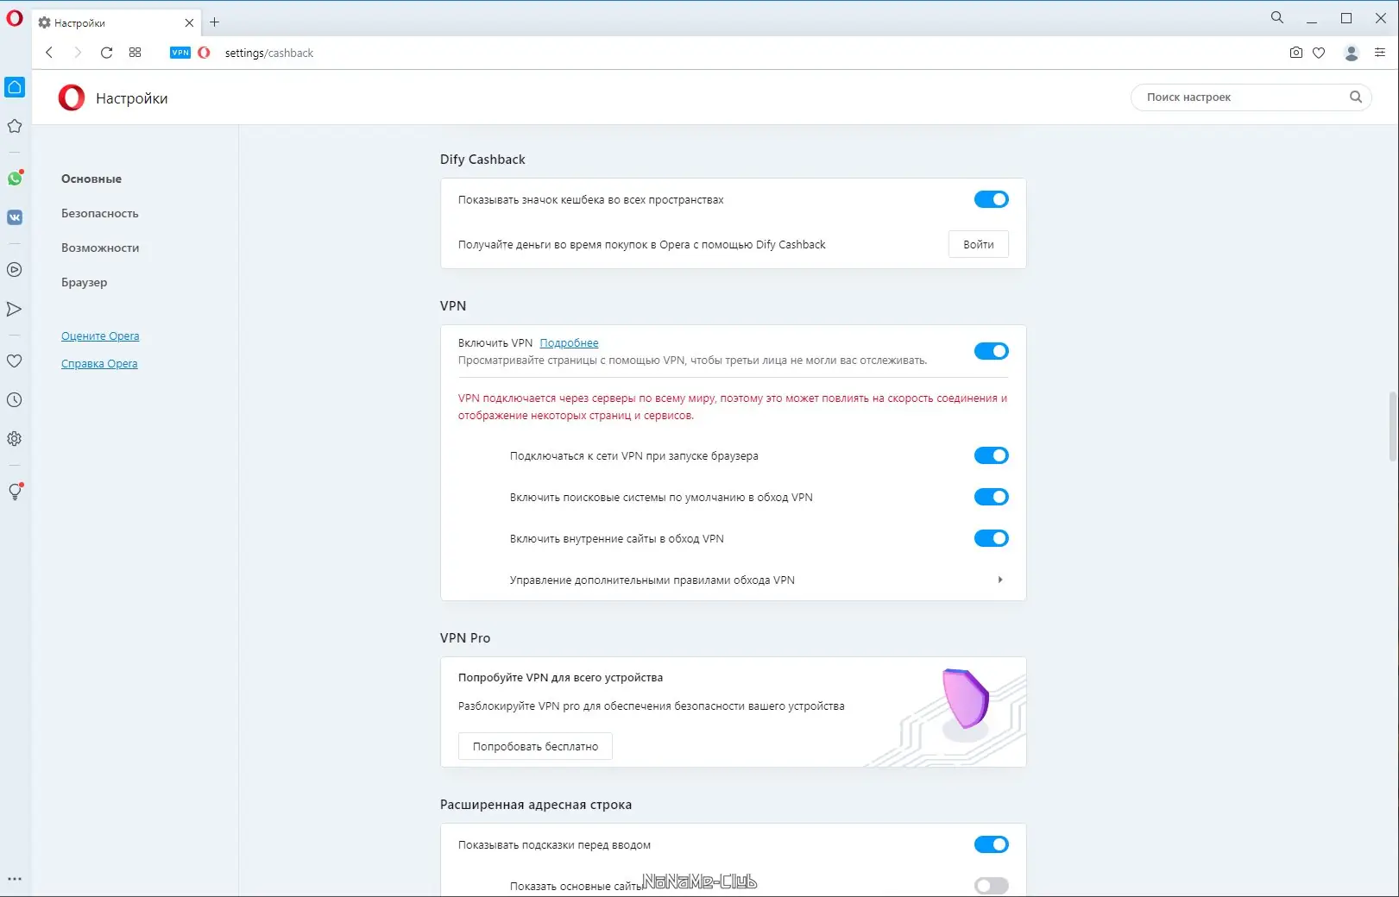The height and width of the screenshot is (897, 1399).
Task: Click the Настройки page title text
Action: 132,98
